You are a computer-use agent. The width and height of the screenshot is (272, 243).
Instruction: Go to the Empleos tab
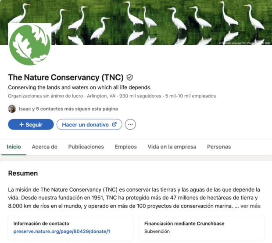coord(125,147)
